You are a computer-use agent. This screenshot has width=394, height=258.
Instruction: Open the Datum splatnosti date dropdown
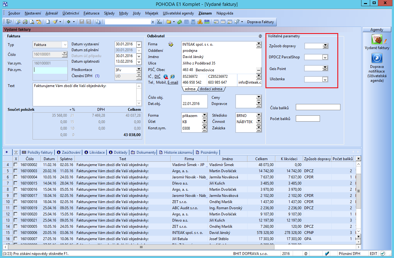pos(138,61)
